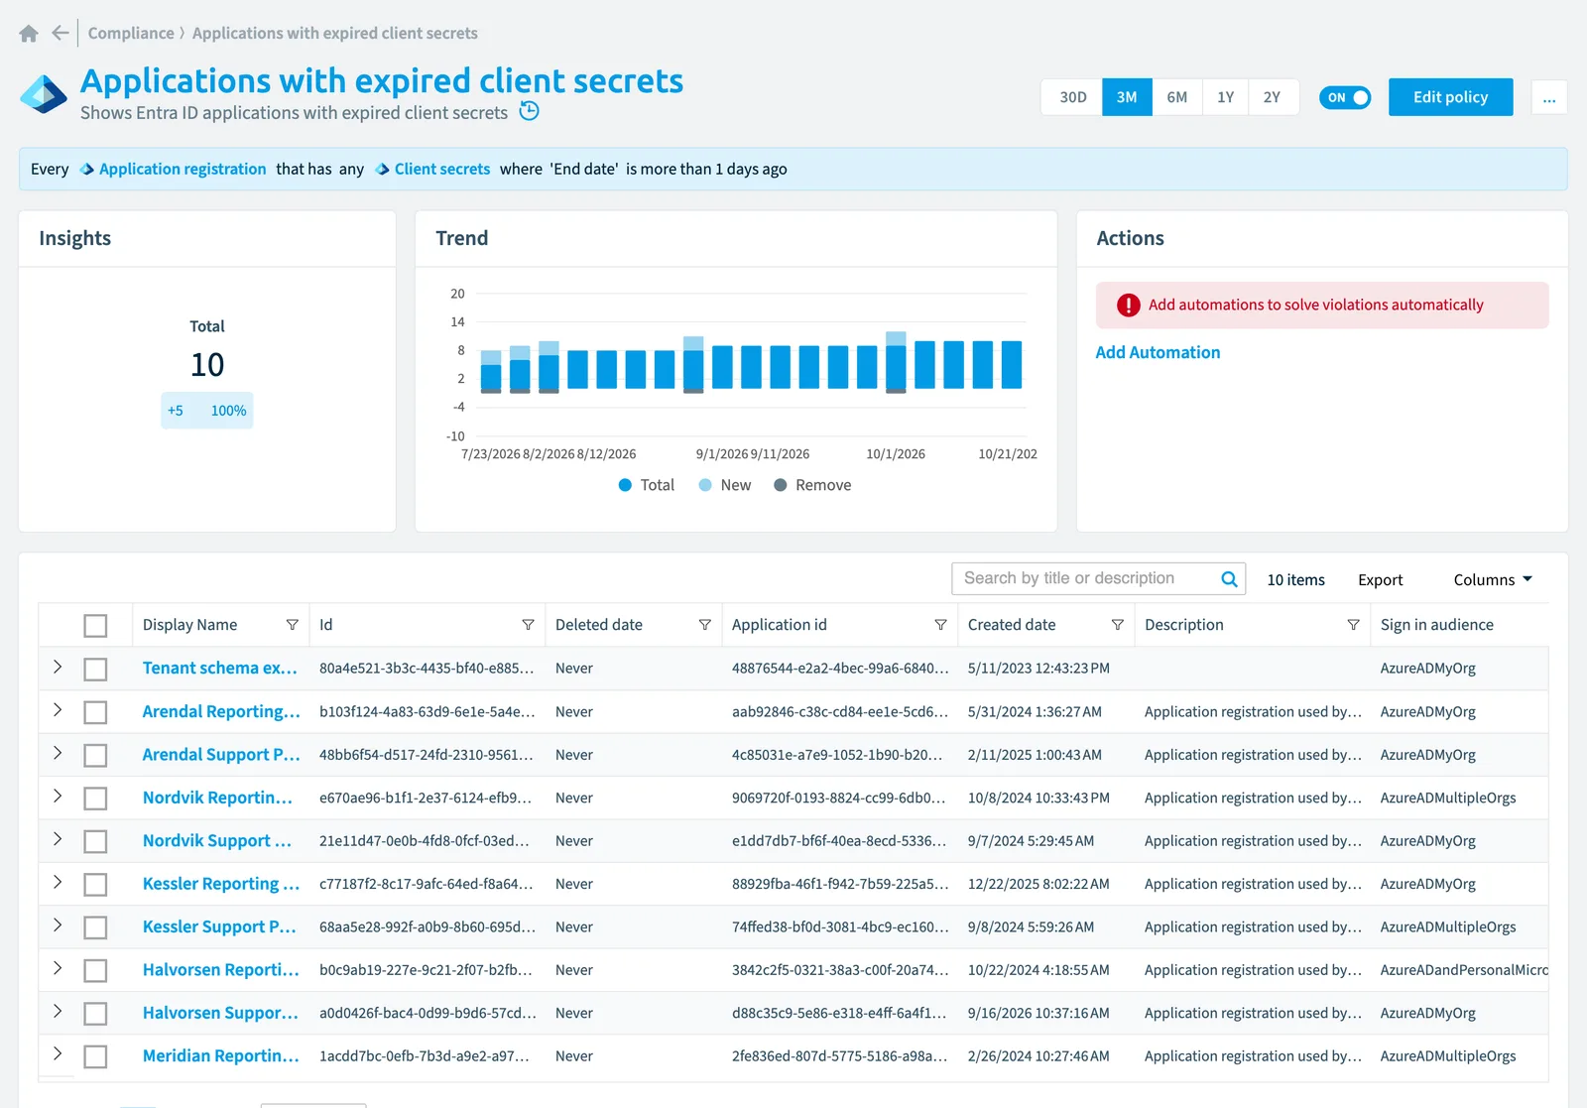Open the Halvorsen Suppor... application link
1587x1108 pixels.
coord(220,1013)
